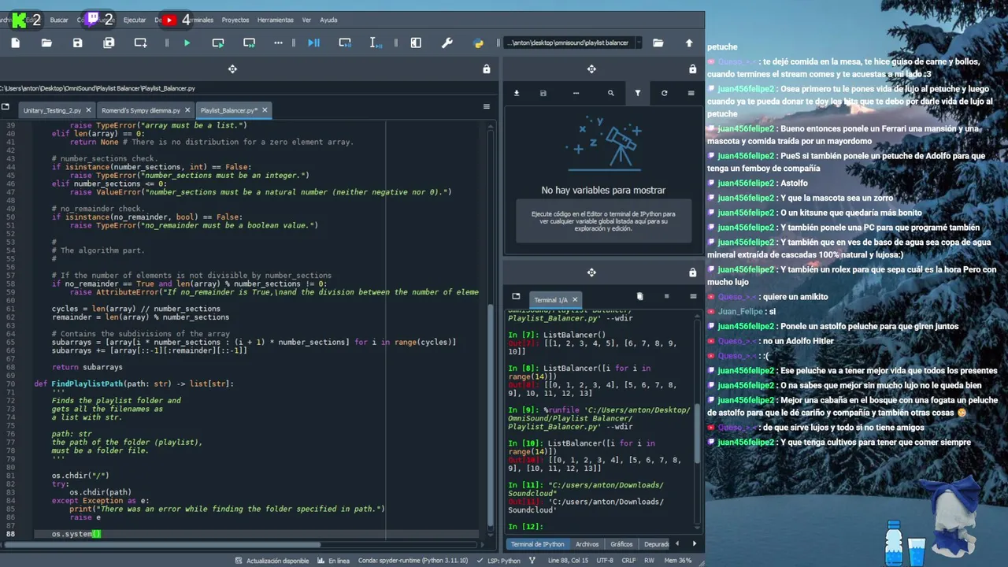Move the editor pane handle

coord(232,69)
